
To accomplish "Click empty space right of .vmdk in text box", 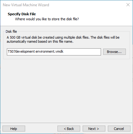I will (82, 52).
